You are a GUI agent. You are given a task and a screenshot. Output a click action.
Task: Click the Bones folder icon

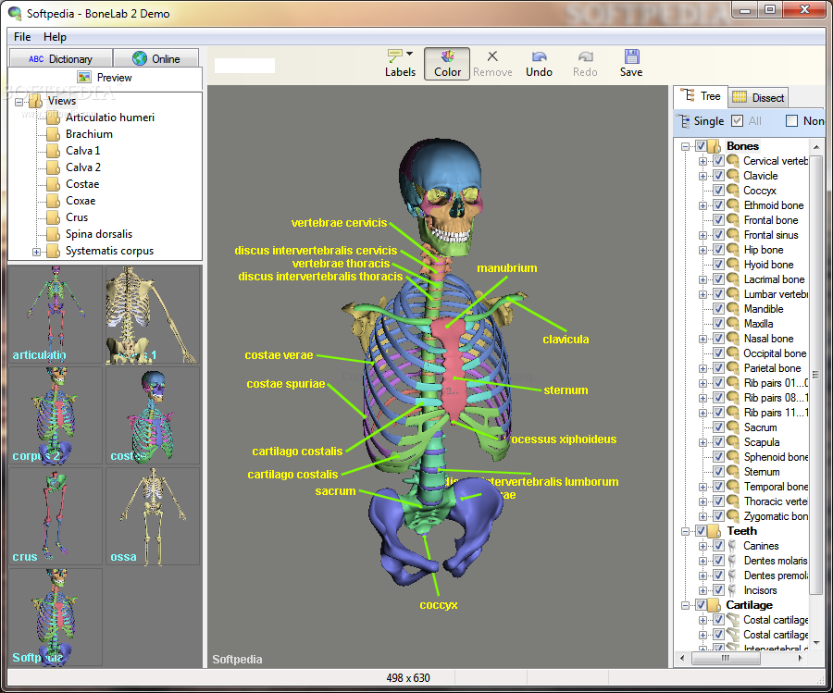715,145
